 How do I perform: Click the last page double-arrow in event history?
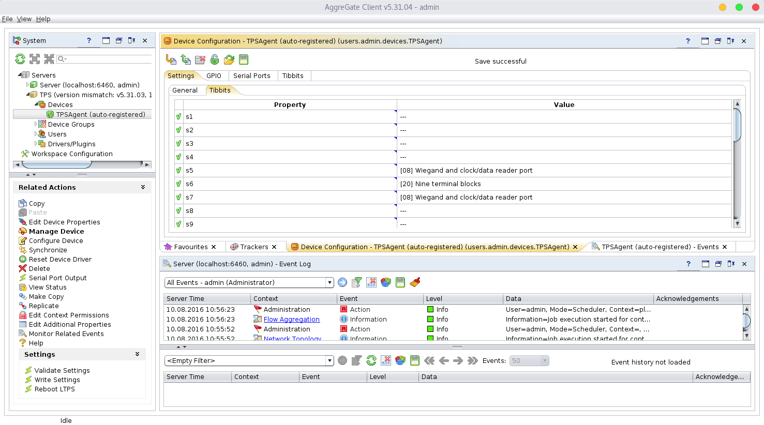coord(473,360)
